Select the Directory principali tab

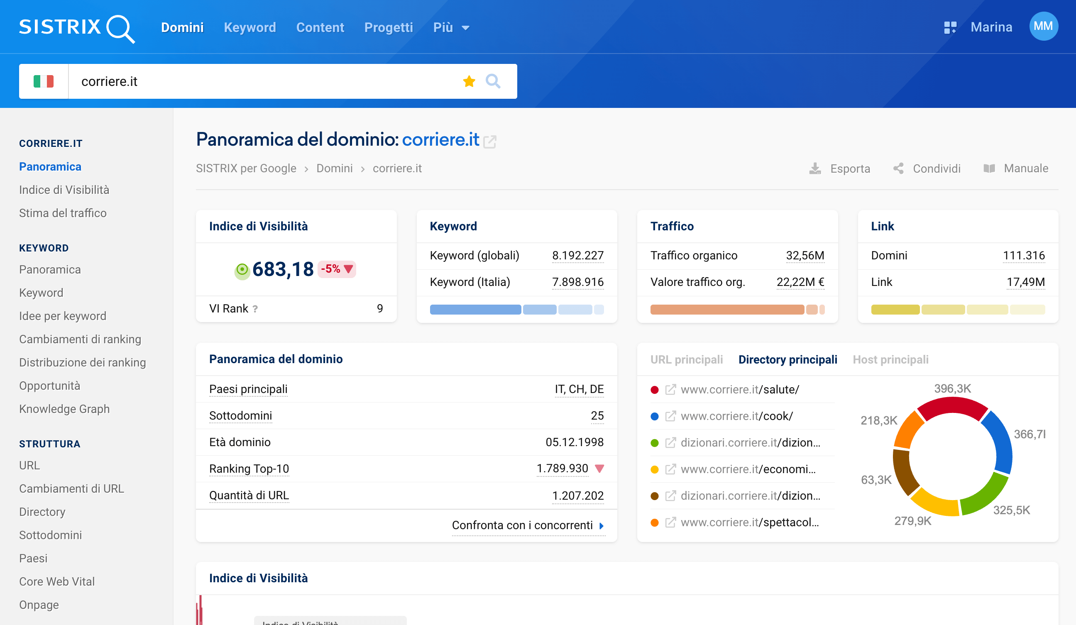tap(788, 359)
